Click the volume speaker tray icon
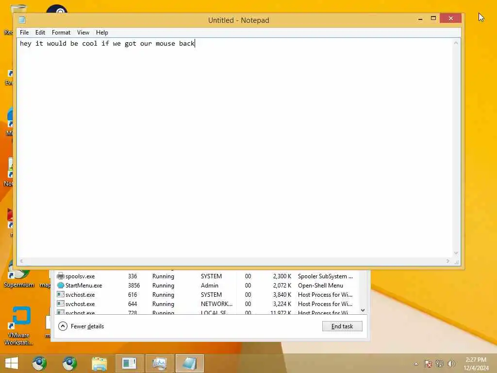 point(451,363)
